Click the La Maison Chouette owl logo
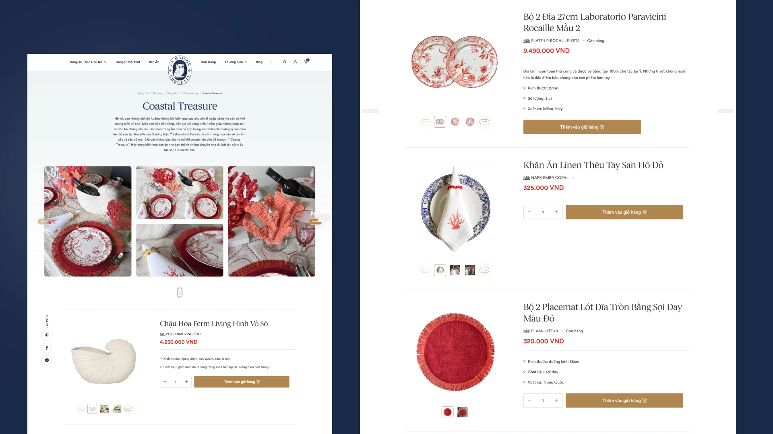The width and height of the screenshot is (773, 434). tap(180, 70)
